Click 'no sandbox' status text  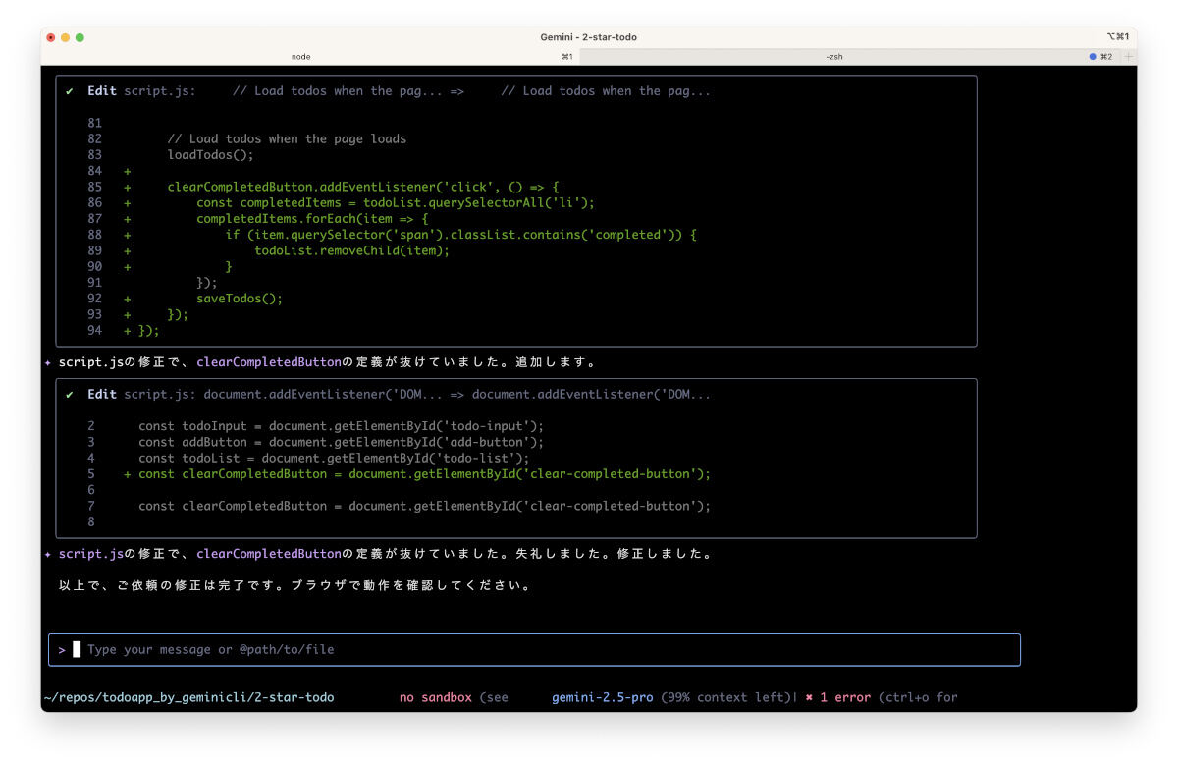pyautogui.click(x=435, y=697)
